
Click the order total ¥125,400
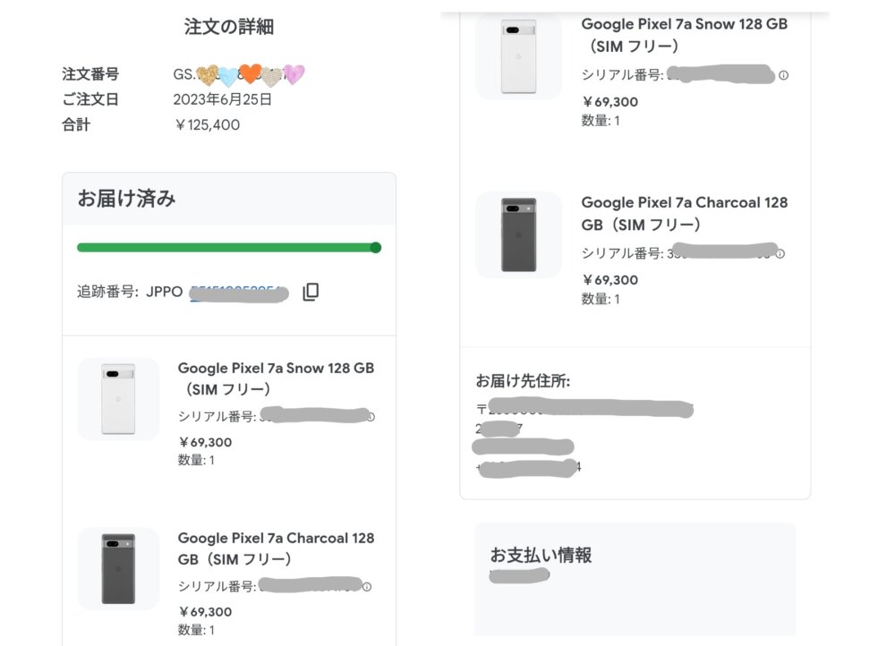[208, 125]
